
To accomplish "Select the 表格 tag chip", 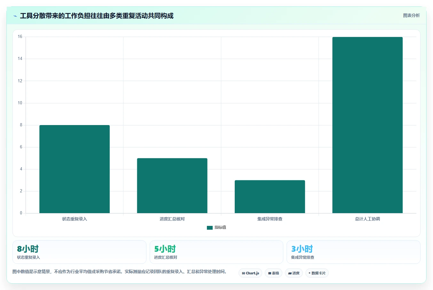I will coord(273,273).
